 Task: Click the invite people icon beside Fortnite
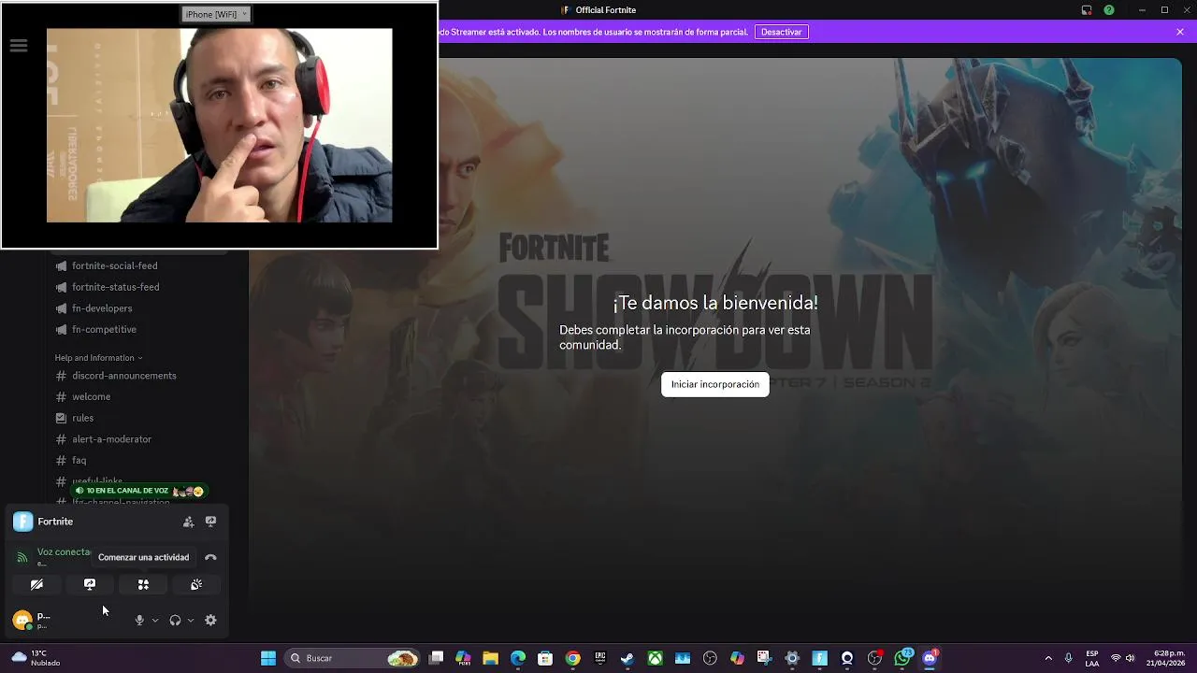pos(188,522)
